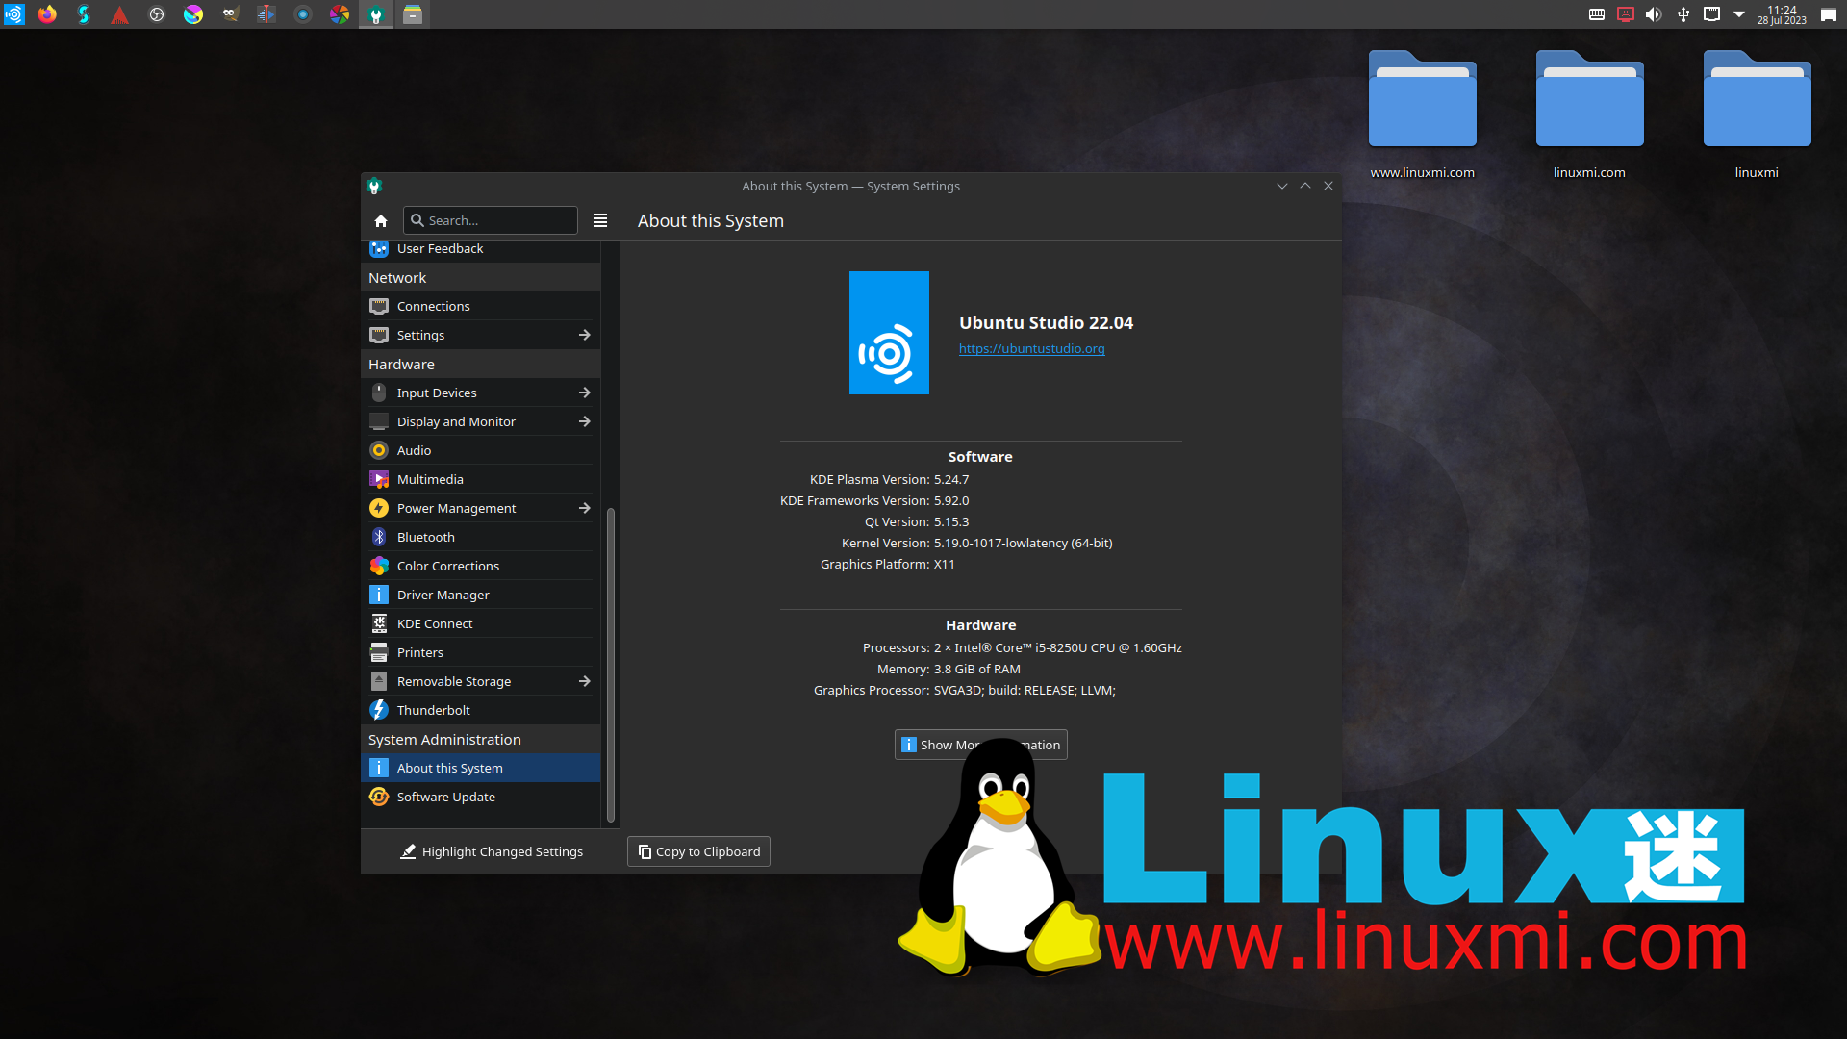Viewport: 1847px width, 1039px height.
Task: Expand Power Management arrow
Action: (x=584, y=508)
